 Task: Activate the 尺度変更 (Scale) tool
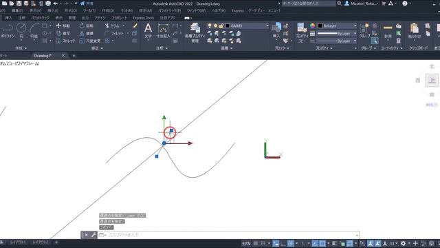(x=90, y=41)
